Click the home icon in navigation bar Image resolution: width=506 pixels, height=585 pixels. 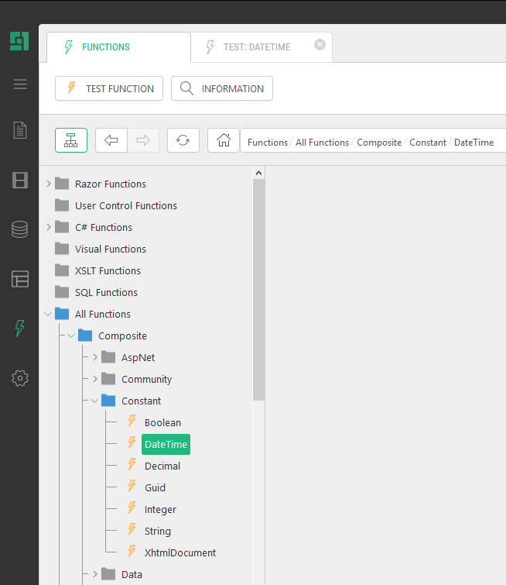coord(224,140)
